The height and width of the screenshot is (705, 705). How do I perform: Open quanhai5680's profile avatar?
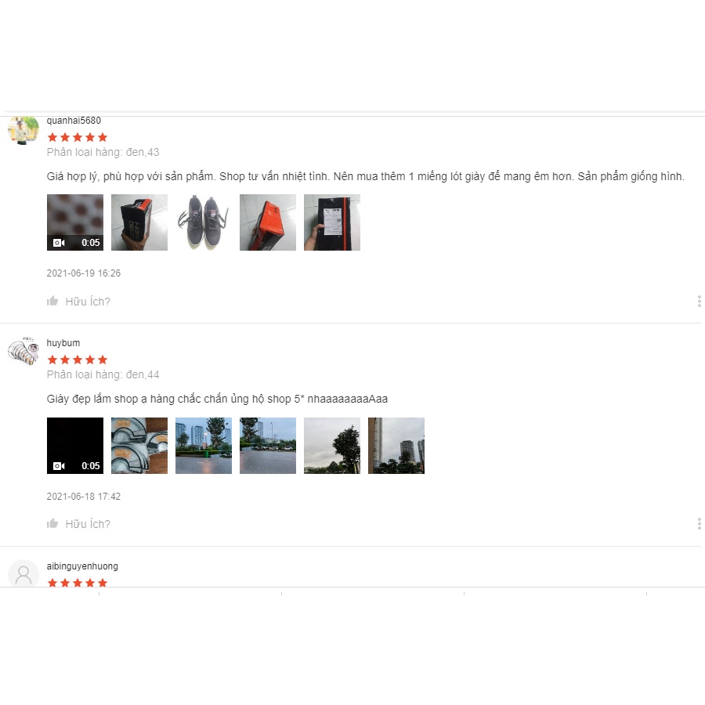pos(23,130)
